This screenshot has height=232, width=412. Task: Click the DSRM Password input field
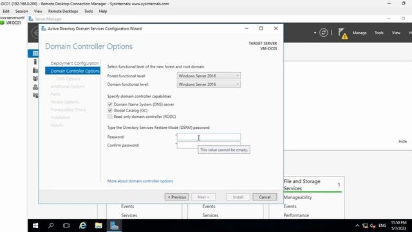(209, 137)
